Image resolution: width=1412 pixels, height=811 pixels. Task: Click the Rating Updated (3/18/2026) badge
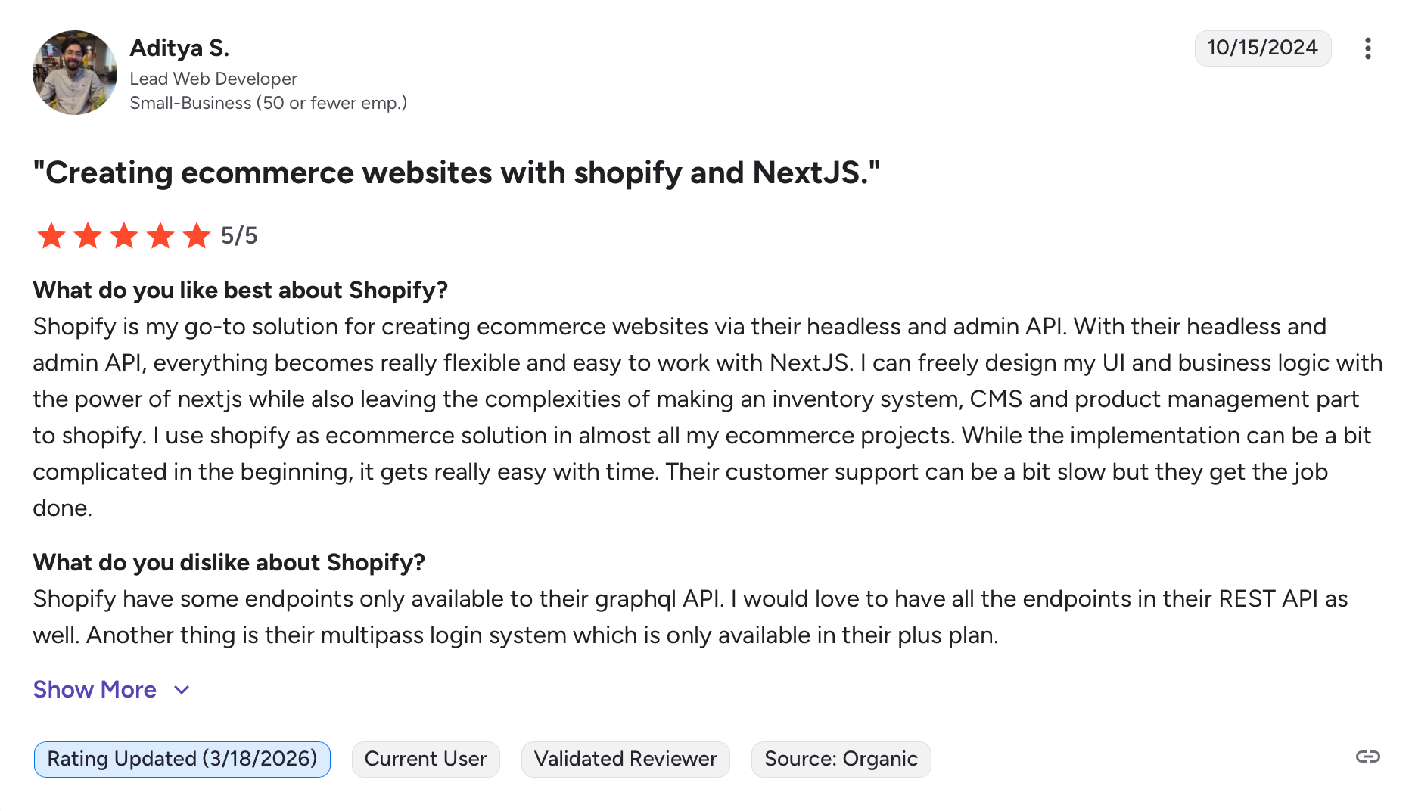pos(182,759)
